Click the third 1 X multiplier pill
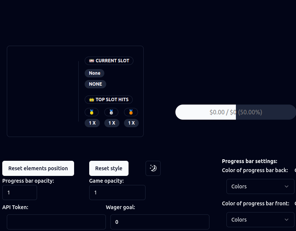This screenshot has height=231, width=296. coord(131,123)
